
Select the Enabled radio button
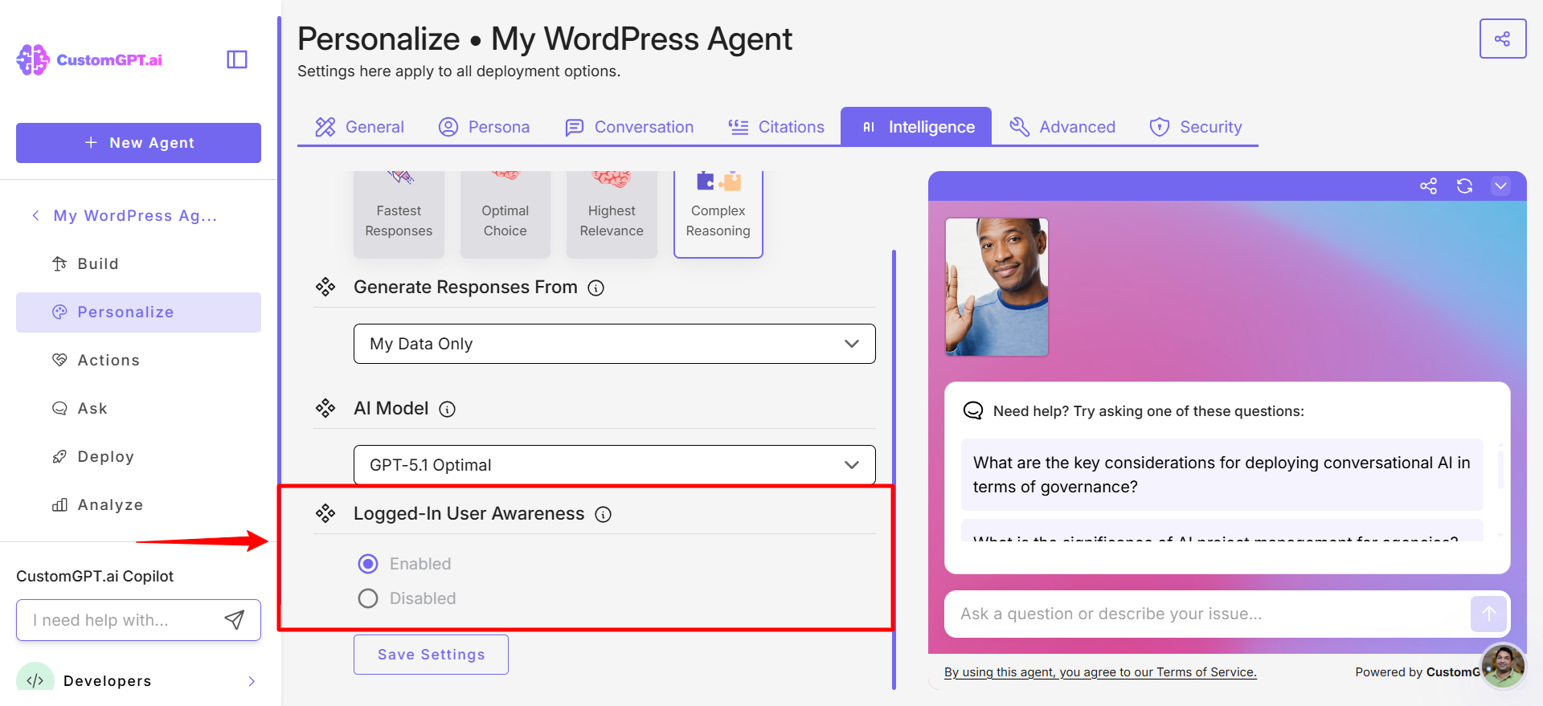point(368,564)
